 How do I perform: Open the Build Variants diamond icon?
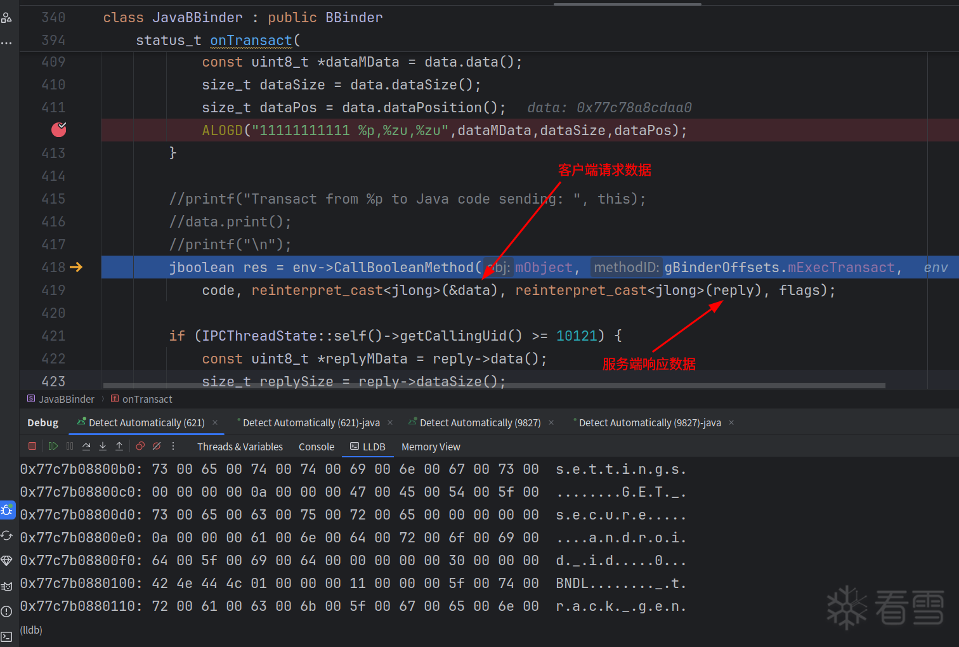tap(7, 561)
